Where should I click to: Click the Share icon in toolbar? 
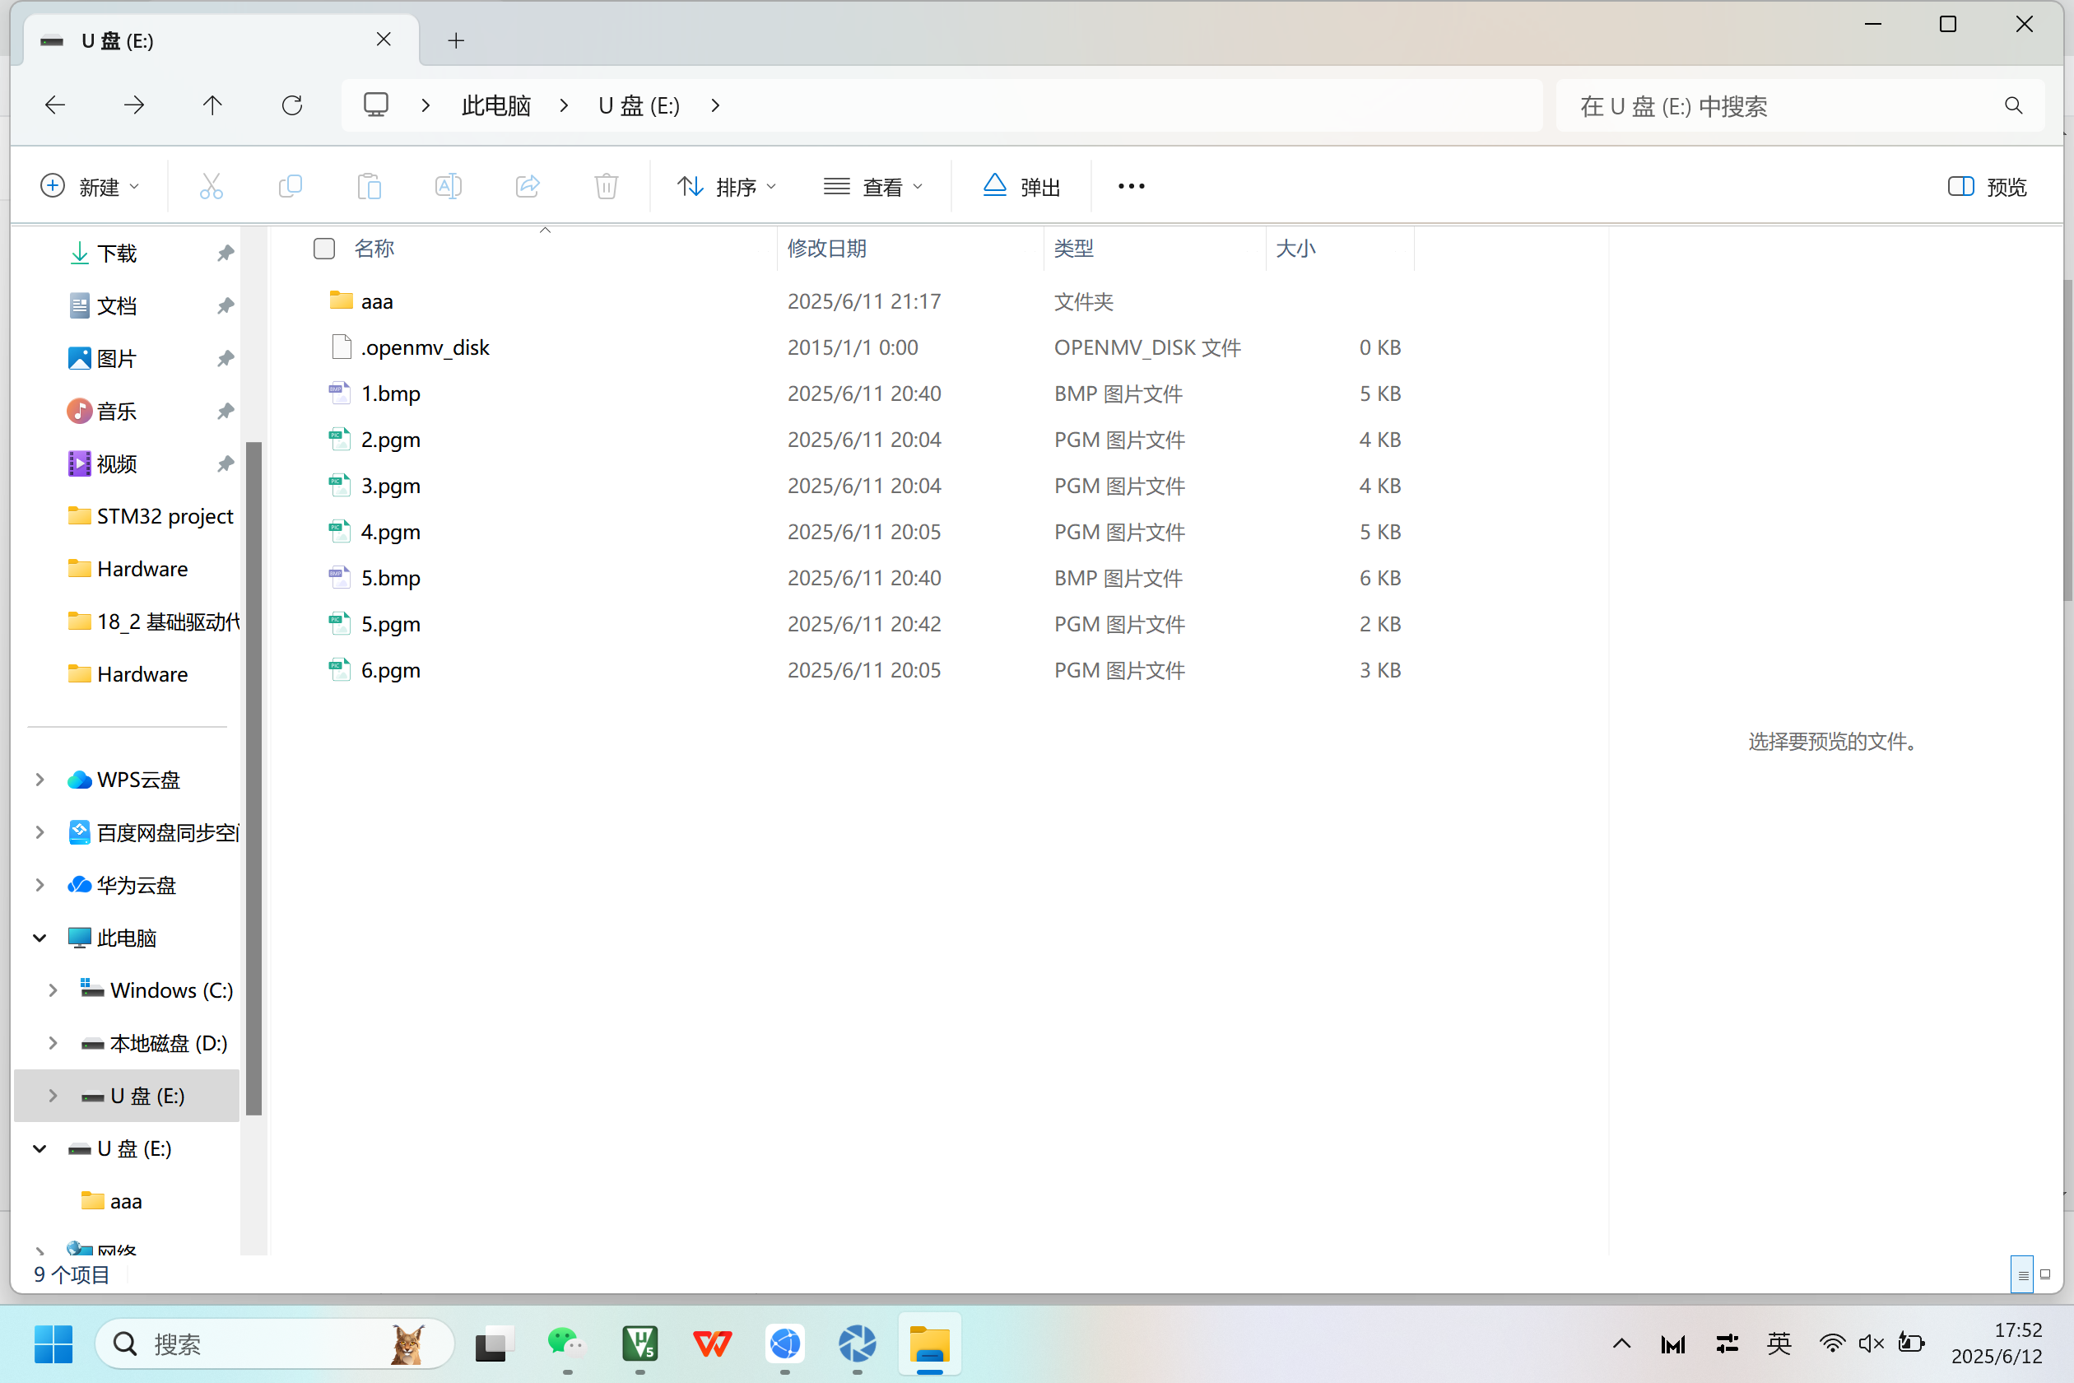coord(528,186)
